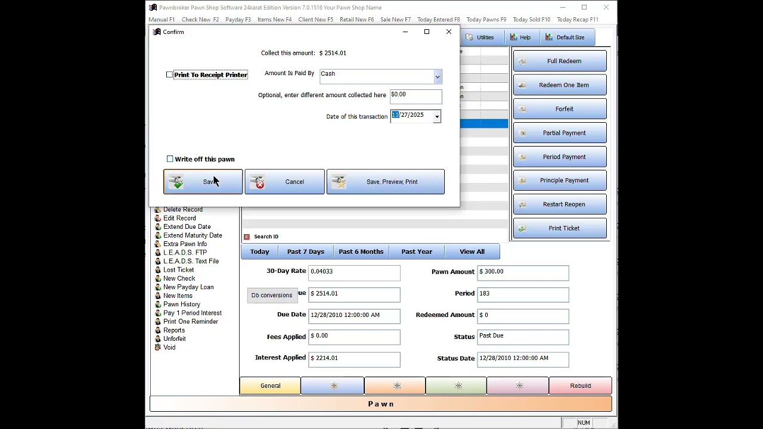The width and height of the screenshot is (763, 429).
Task: Click the Confirm dialog title icon
Action: pyautogui.click(x=157, y=32)
